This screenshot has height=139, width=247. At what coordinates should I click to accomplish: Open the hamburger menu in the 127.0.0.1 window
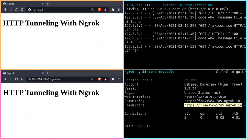(x=119, y=10)
